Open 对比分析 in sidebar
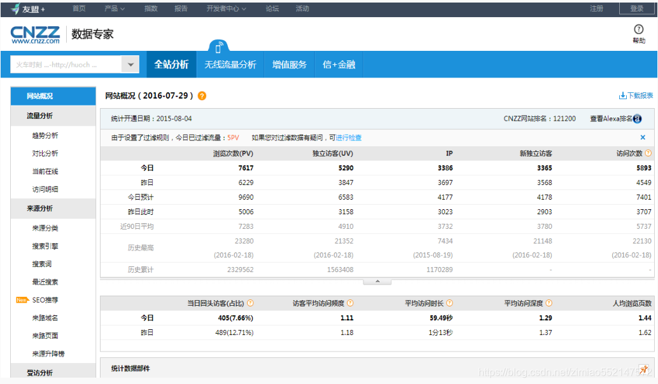Screen dimensions: 658x384 tap(45, 153)
